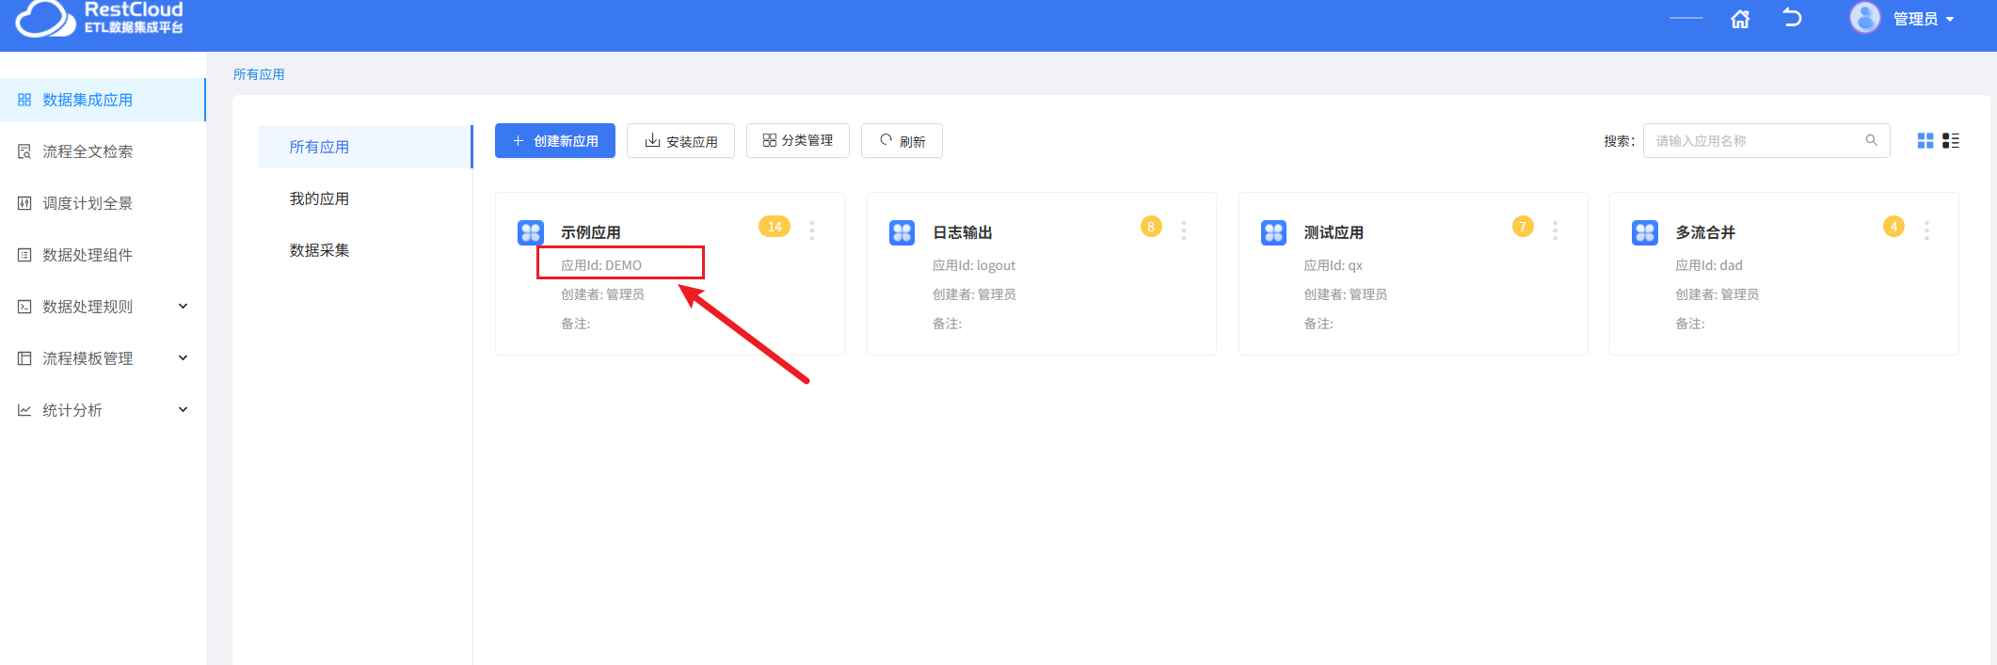
Task: Select the 数据采集 tab
Action: pos(365,250)
